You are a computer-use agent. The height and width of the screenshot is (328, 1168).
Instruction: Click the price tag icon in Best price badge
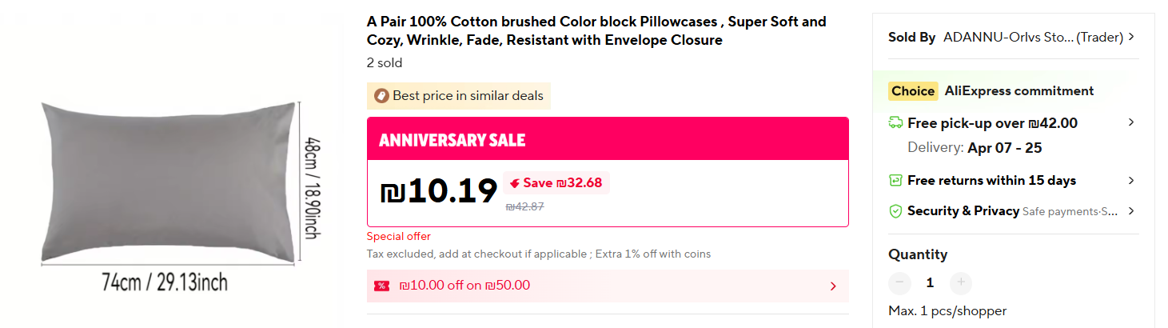(381, 96)
